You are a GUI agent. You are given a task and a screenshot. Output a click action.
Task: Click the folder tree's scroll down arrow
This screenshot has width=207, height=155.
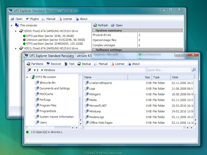(x=80, y=124)
